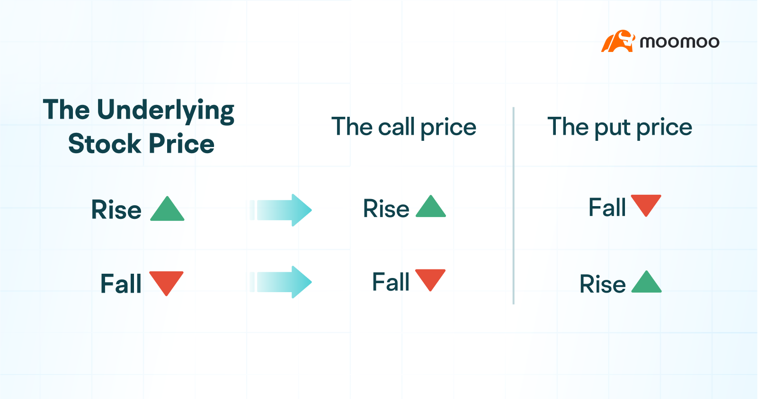Viewport: 758px width, 399px height.
Task: Click the 'Fall' text in call price column
Action: point(391,282)
